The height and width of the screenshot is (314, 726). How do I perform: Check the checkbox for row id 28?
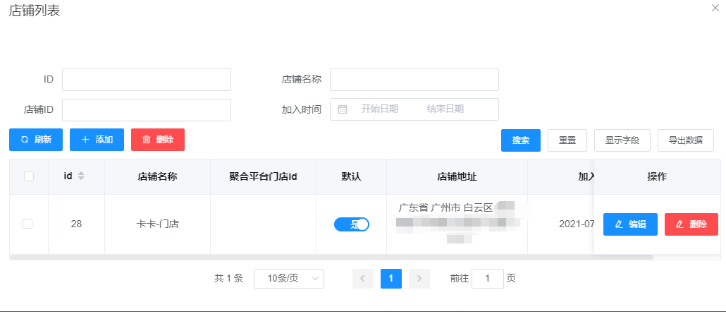point(28,224)
